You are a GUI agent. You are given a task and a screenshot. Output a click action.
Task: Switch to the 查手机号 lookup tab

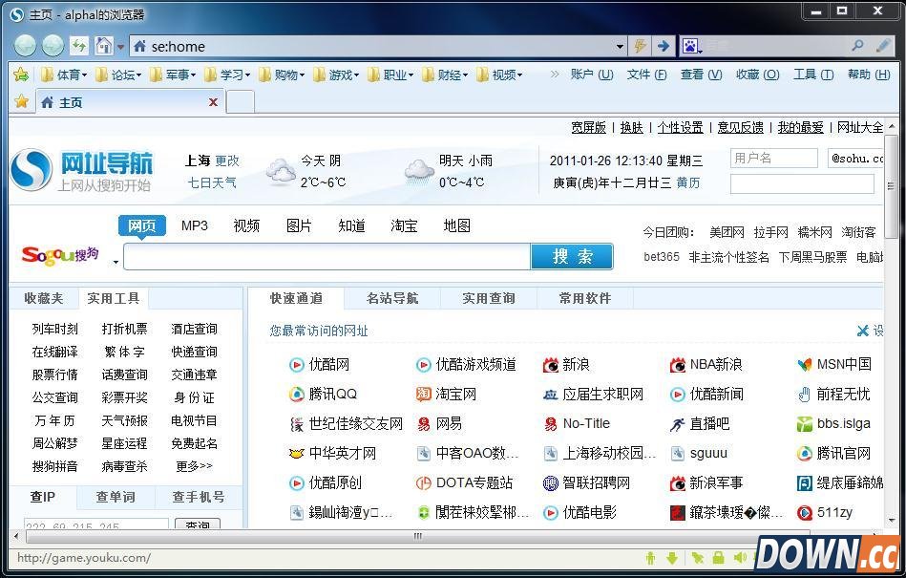point(199,497)
